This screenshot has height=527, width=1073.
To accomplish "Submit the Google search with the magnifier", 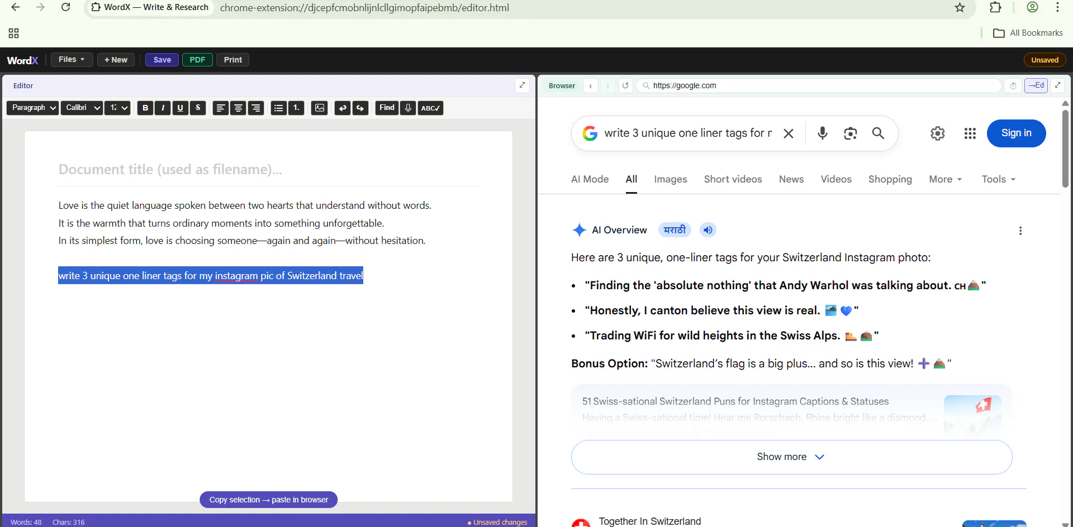I will pyautogui.click(x=879, y=133).
